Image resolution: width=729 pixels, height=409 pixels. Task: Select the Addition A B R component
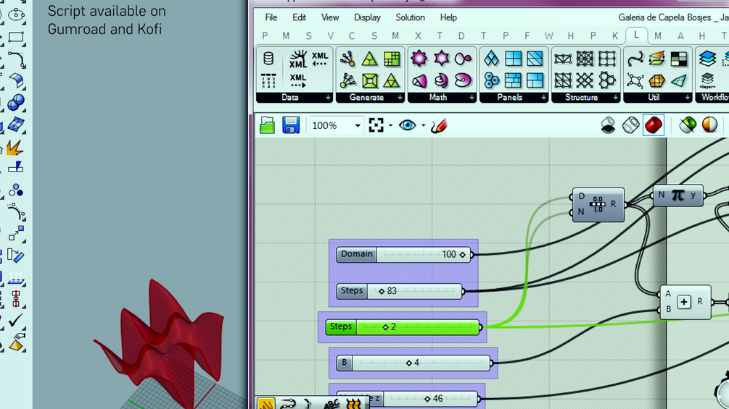point(685,302)
